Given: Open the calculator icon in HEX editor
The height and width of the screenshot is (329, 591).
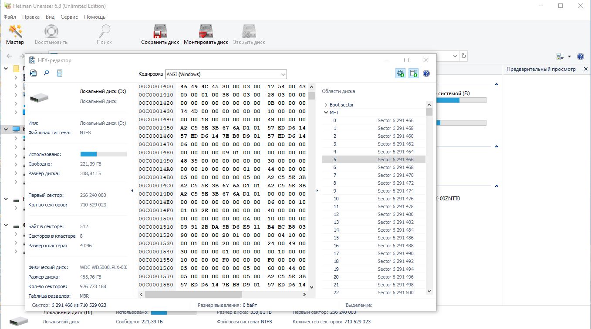Looking at the screenshot, I should click(60, 73).
